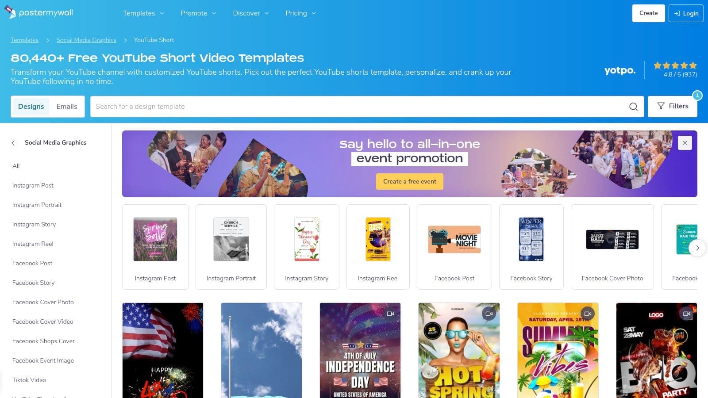Click video icon on BBQ Party template
The width and height of the screenshot is (708, 398).
[686, 314]
